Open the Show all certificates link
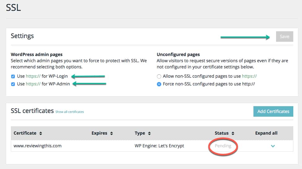The image size is (302, 169). 70,112
